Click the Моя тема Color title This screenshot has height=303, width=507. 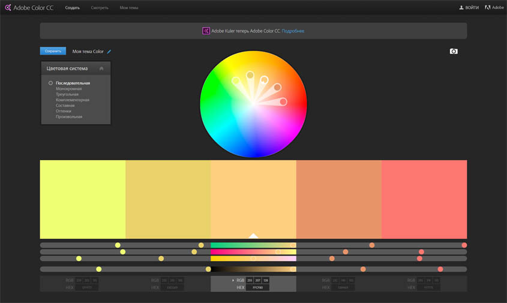tap(88, 52)
